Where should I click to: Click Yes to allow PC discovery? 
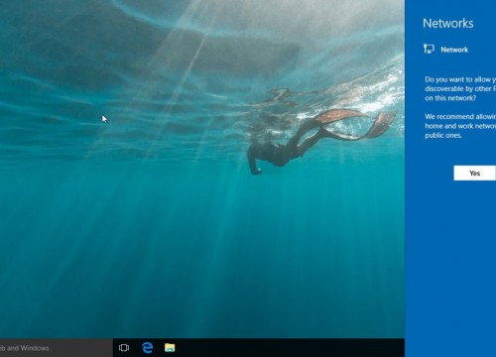tap(475, 174)
